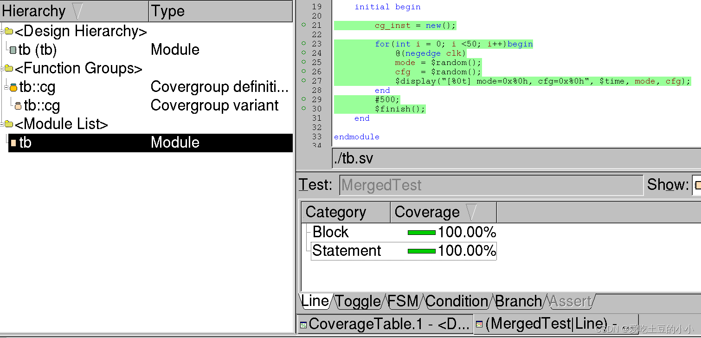Click the '@(negedge clk)' source line
This screenshot has height=338, width=701.
tap(430, 53)
